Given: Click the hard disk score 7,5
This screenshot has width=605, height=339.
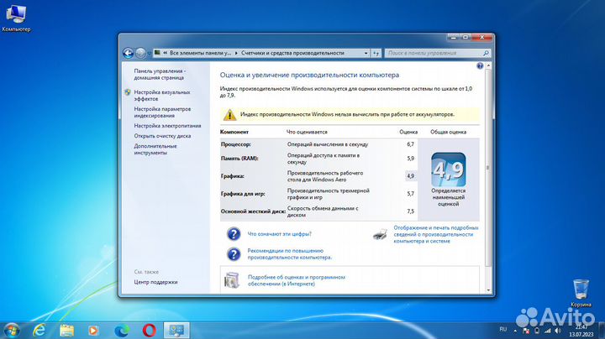Looking at the screenshot, I should pyautogui.click(x=410, y=211).
